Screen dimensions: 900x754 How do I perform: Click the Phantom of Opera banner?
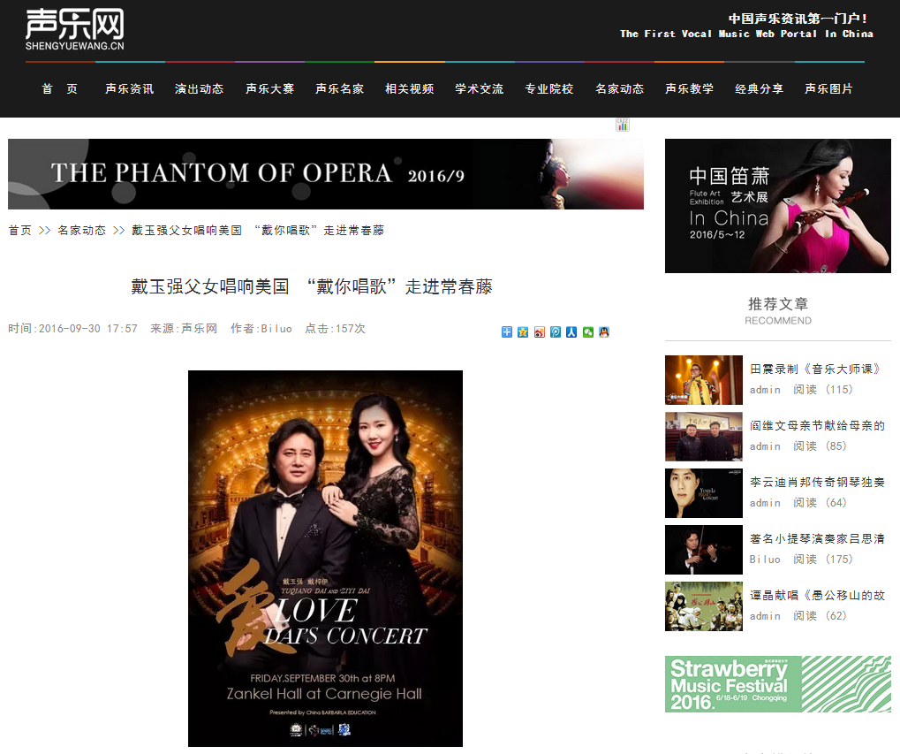click(x=325, y=174)
